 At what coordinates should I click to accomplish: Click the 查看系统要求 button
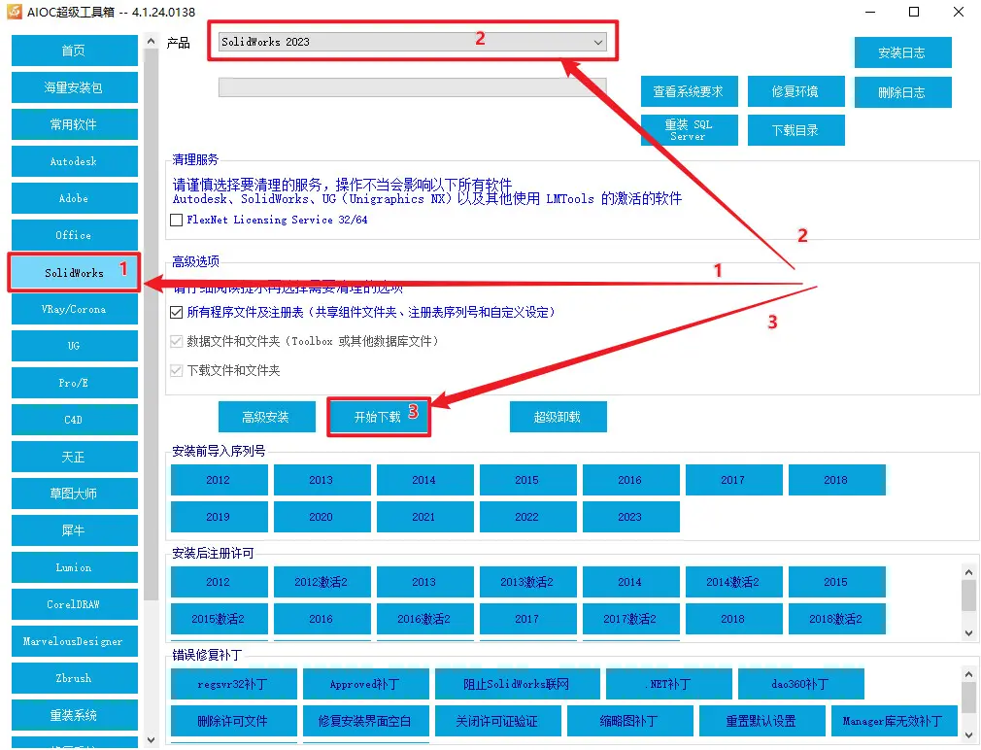pyautogui.click(x=689, y=92)
